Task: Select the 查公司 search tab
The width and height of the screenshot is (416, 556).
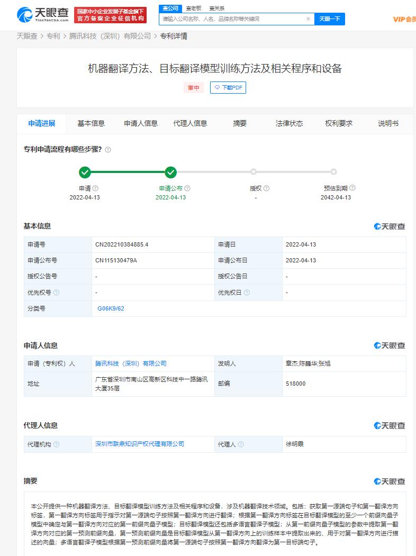Action: 170,8
